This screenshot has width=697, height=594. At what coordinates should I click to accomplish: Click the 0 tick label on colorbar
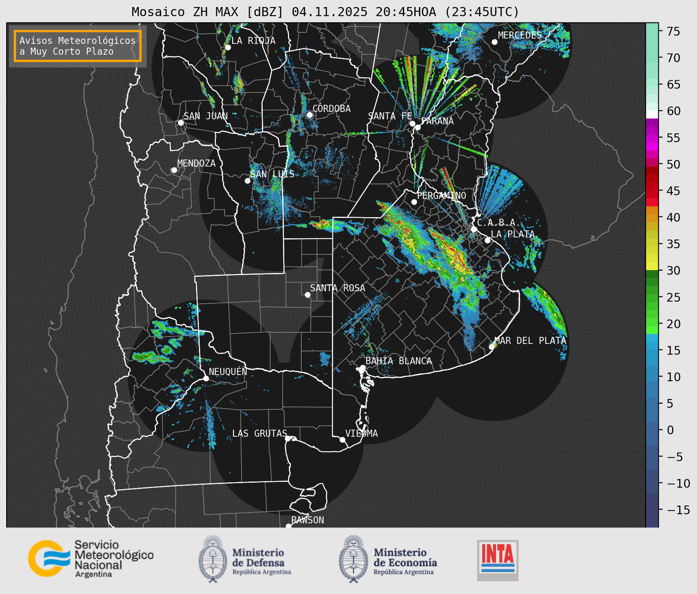click(x=670, y=430)
